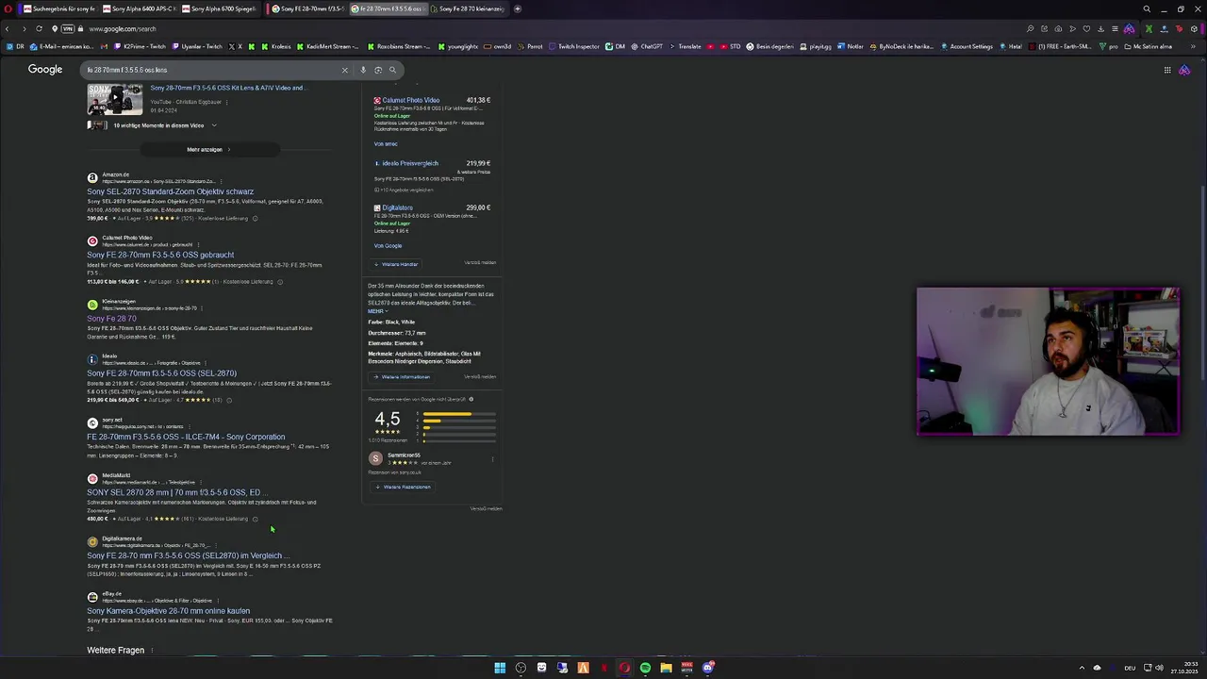Open the easy setup lines icon
Image resolution: width=1207 pixels, height=679 pixels.
tap(1115, 28)
